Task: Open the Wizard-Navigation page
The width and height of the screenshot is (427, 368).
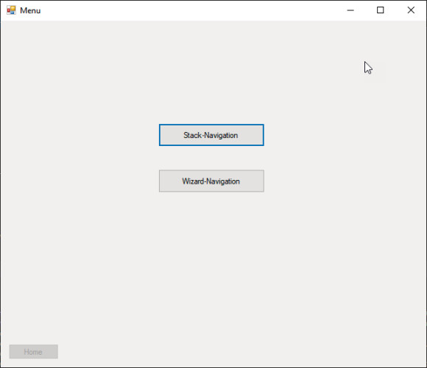Action: [211, 181]
